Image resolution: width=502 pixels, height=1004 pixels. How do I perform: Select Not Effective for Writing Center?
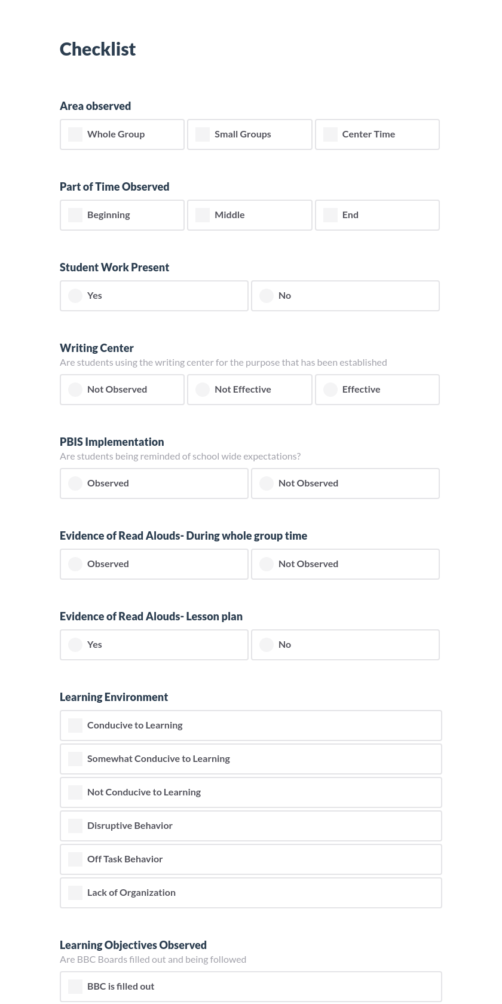point(203,390)
